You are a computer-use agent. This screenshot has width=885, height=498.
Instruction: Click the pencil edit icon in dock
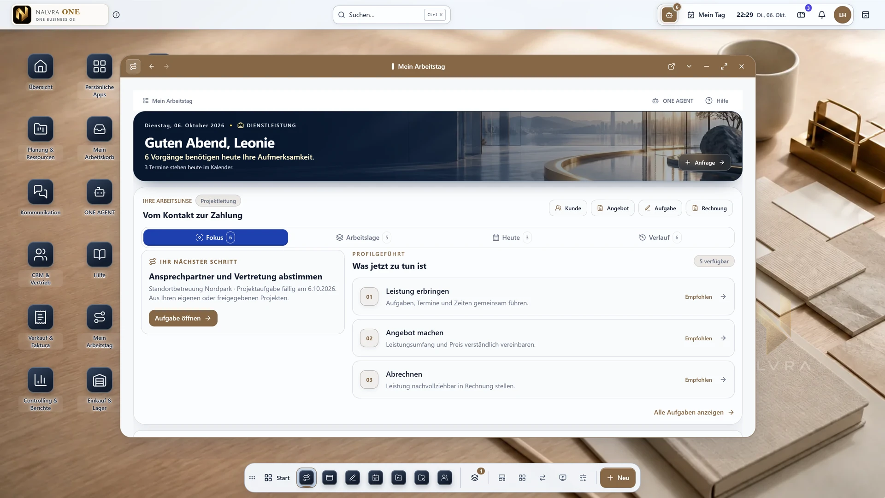click(353, 478)
